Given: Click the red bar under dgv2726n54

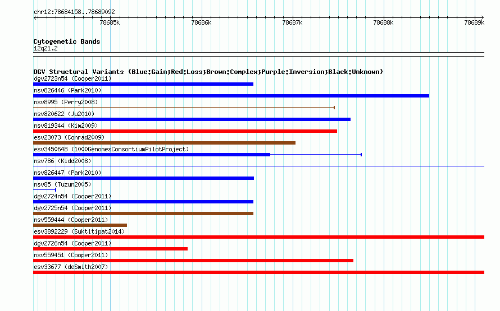Looking at the screenshot, I should (x=110, y=249).
